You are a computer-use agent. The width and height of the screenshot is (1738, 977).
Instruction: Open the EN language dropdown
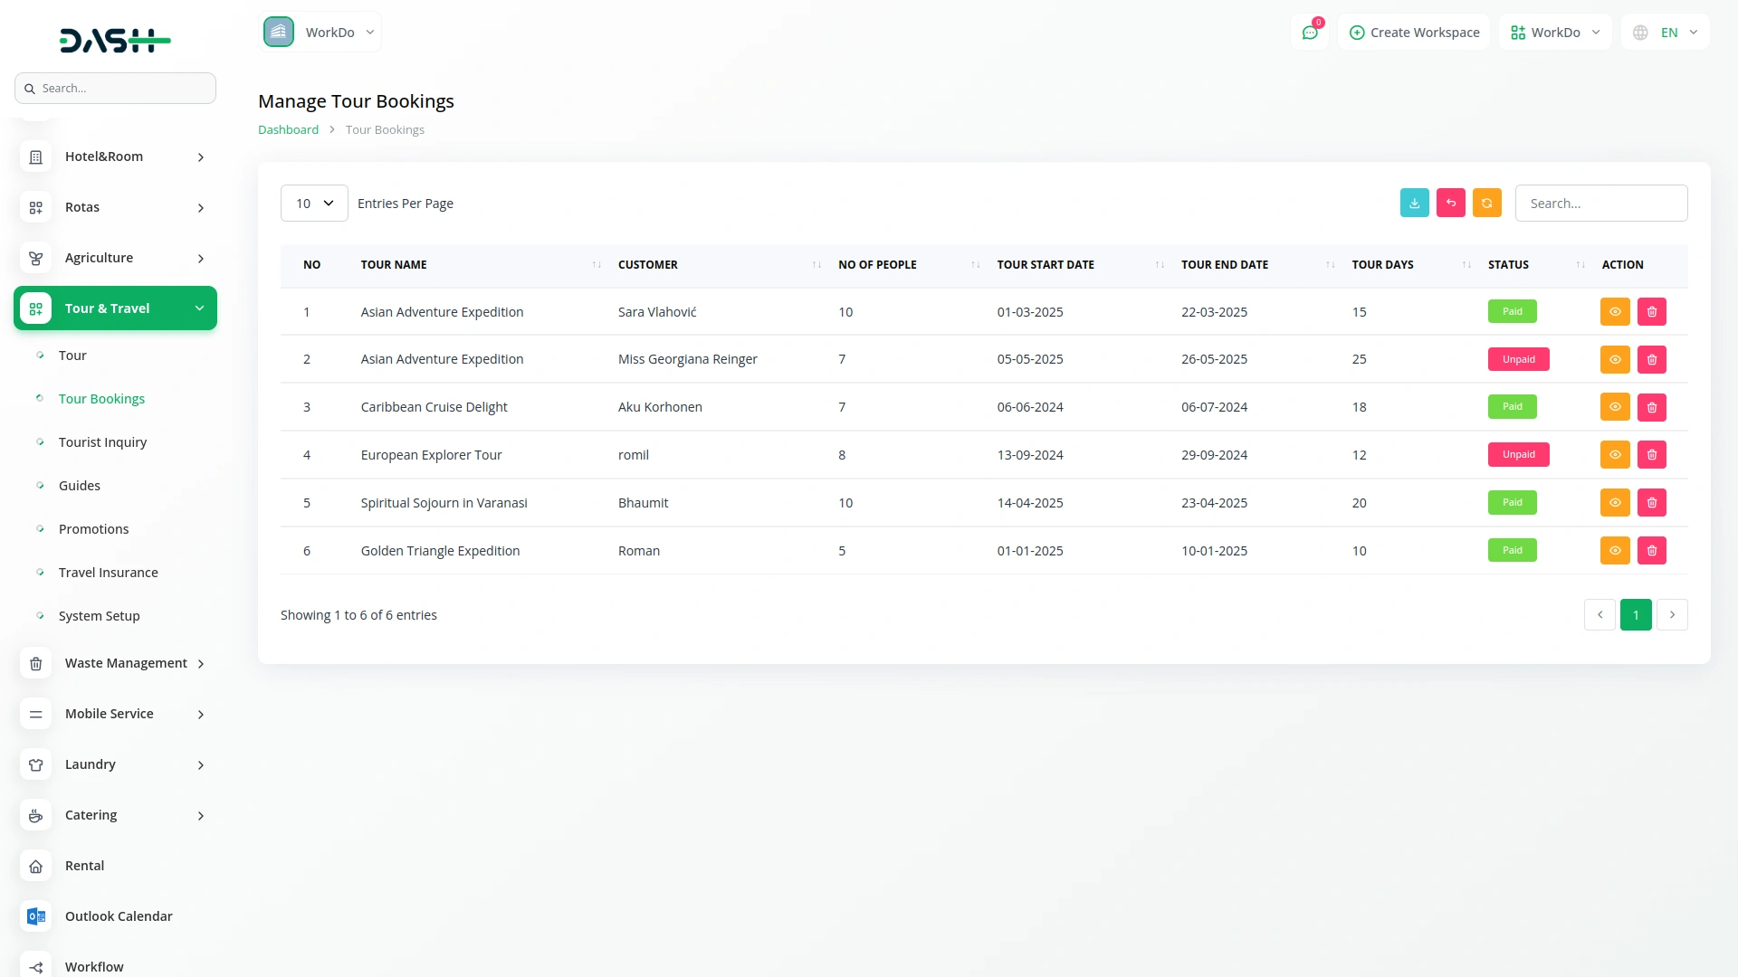[x=1666, y=33]
